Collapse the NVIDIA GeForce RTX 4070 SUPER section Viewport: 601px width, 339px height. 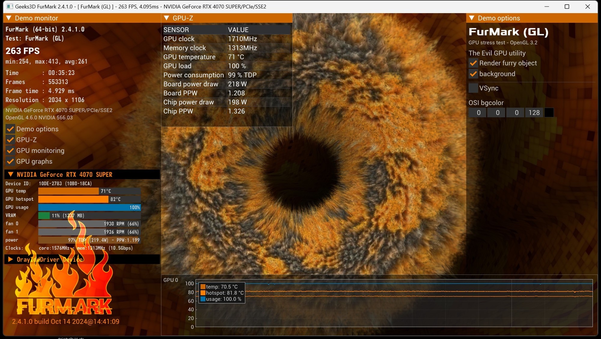click(11, 174)
